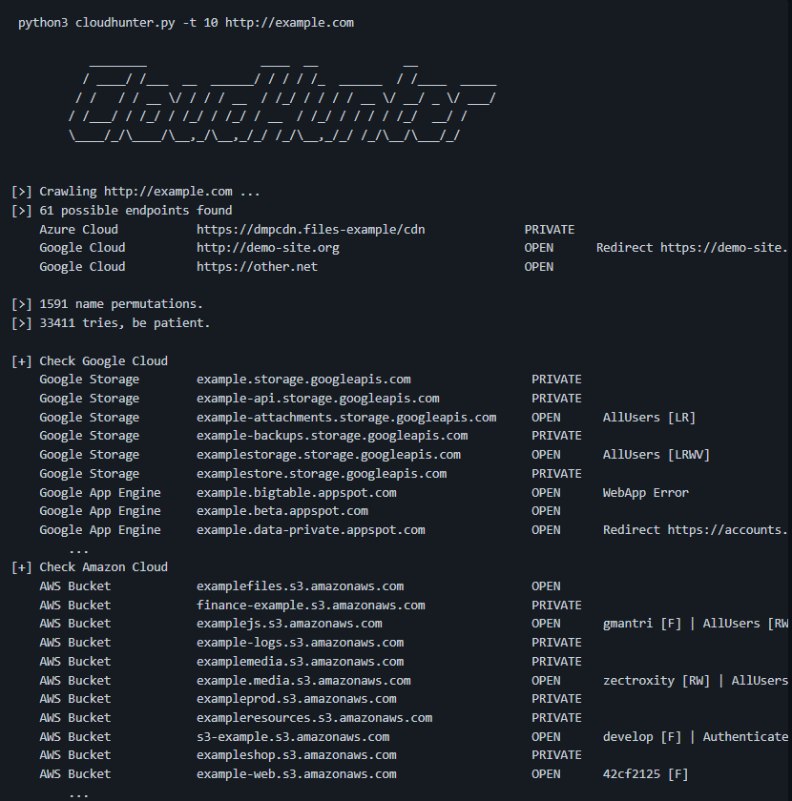The height and width of the screenshot is (801, 792).
Task: Select the URL http://demo-site.org
Action: (x=267, y=248)
